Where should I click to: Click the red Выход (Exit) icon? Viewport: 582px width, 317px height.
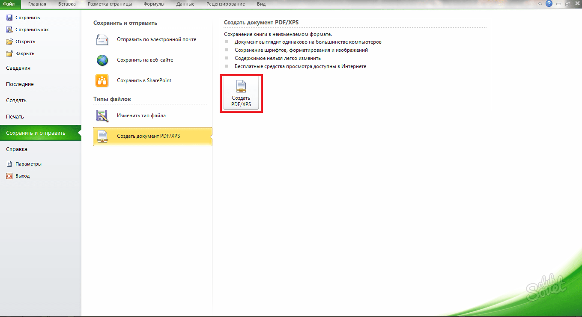(x=9, y=176)
